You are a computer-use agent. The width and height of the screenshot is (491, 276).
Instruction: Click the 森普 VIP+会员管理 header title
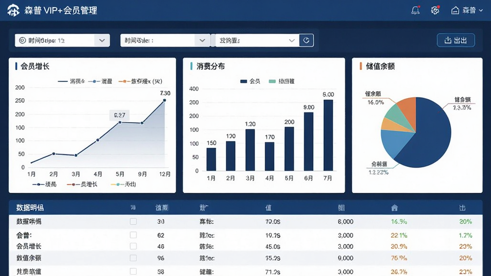coord(61,11)
